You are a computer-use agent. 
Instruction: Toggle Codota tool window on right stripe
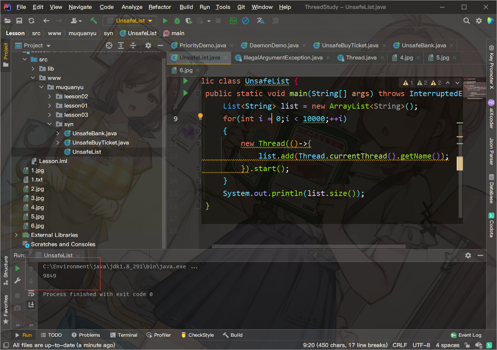point(491,225)
